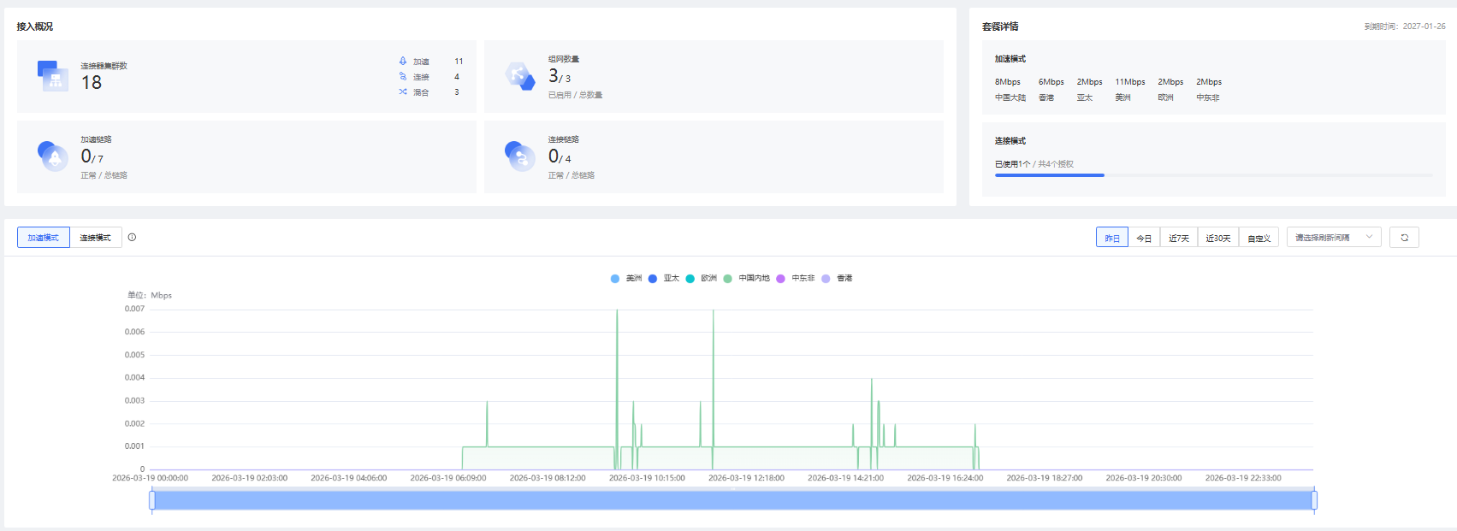The width and height of the screenshot is (1457, 531).
Task: Click the info icon beside 连接模式
Action: click(x=132, y=238)
